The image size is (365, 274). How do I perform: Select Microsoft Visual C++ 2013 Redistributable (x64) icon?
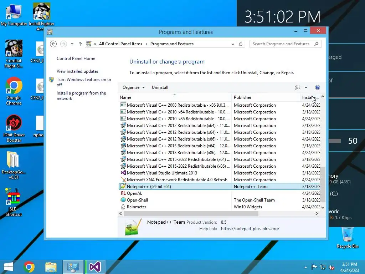coord(123,146)
